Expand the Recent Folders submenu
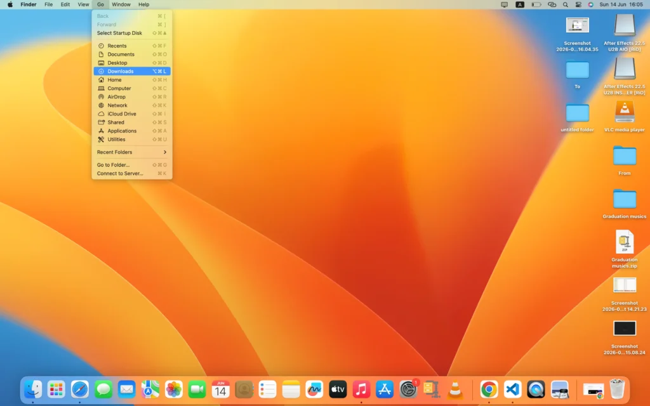This screenshot has height=406, width=650. pos(132,152)
